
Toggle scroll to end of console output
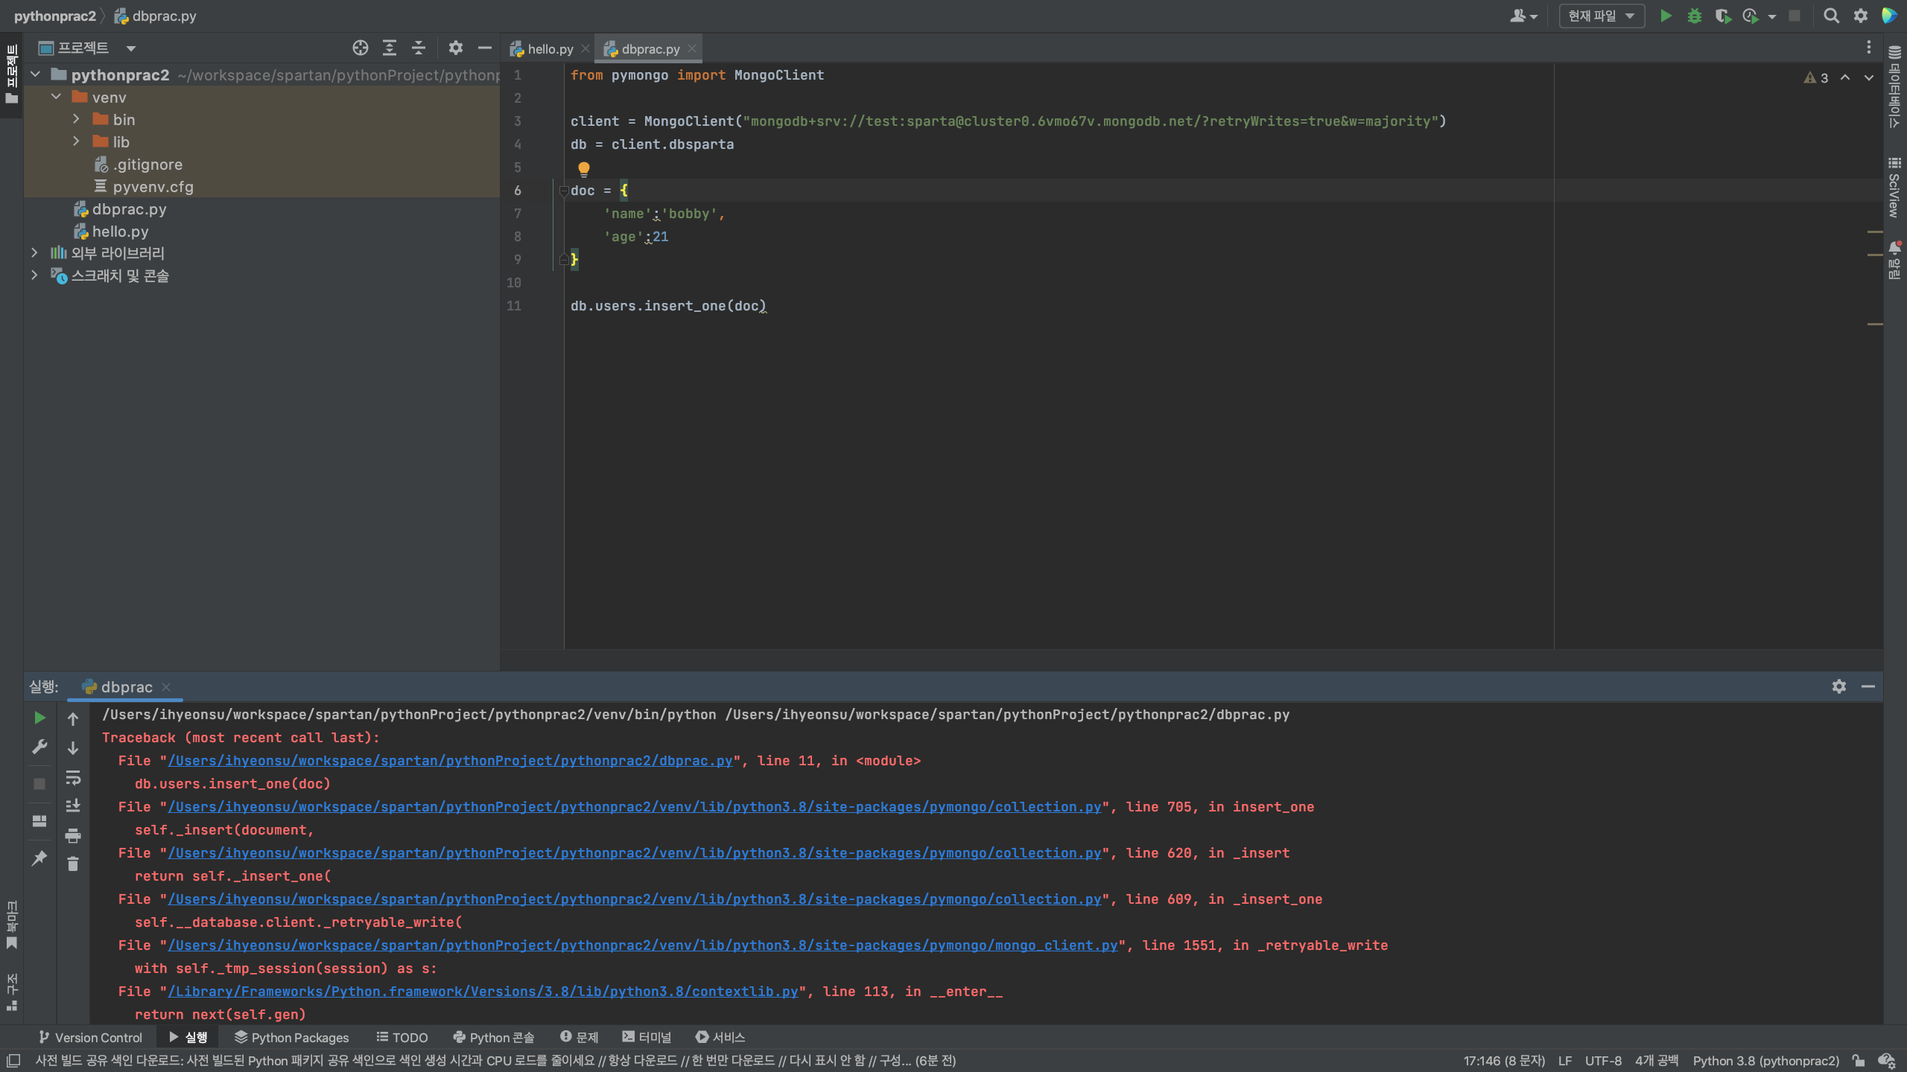click(73, 806)
